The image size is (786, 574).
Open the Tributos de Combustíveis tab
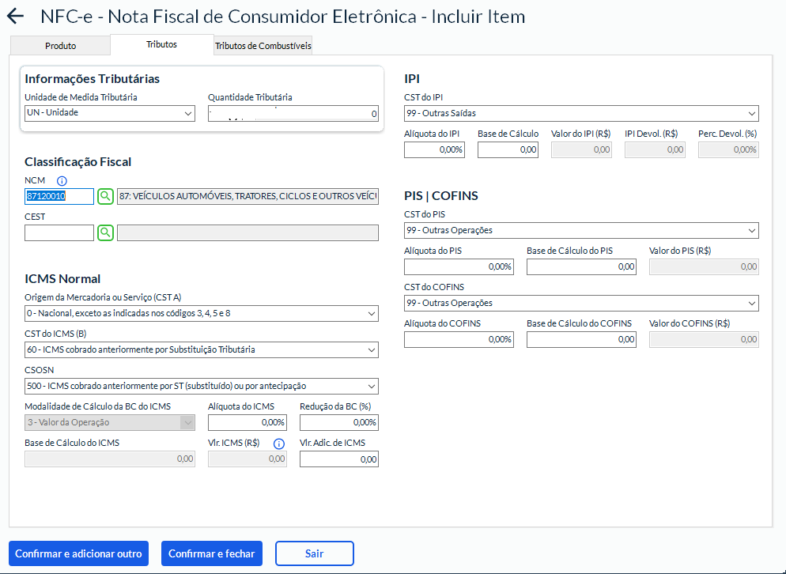click(x=263, y=46)
